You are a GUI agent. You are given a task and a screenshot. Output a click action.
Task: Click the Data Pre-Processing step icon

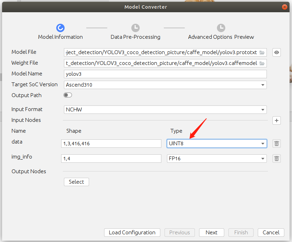pos(135,28)
